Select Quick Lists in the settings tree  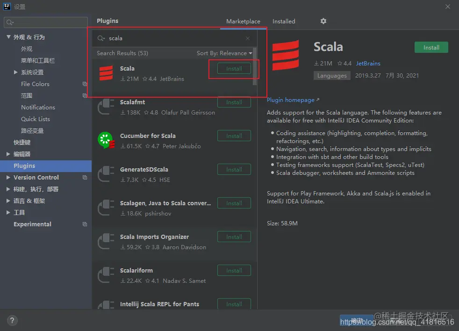point(36,119)
